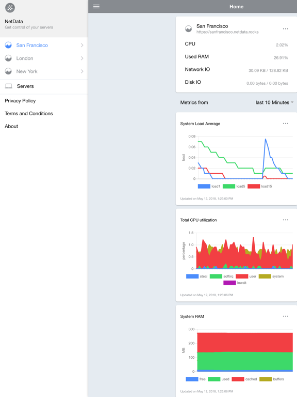Open Privacy Policy link
The height and width of the screenshot is (397, 297).
pyautogui.click(x=20, y=101)
